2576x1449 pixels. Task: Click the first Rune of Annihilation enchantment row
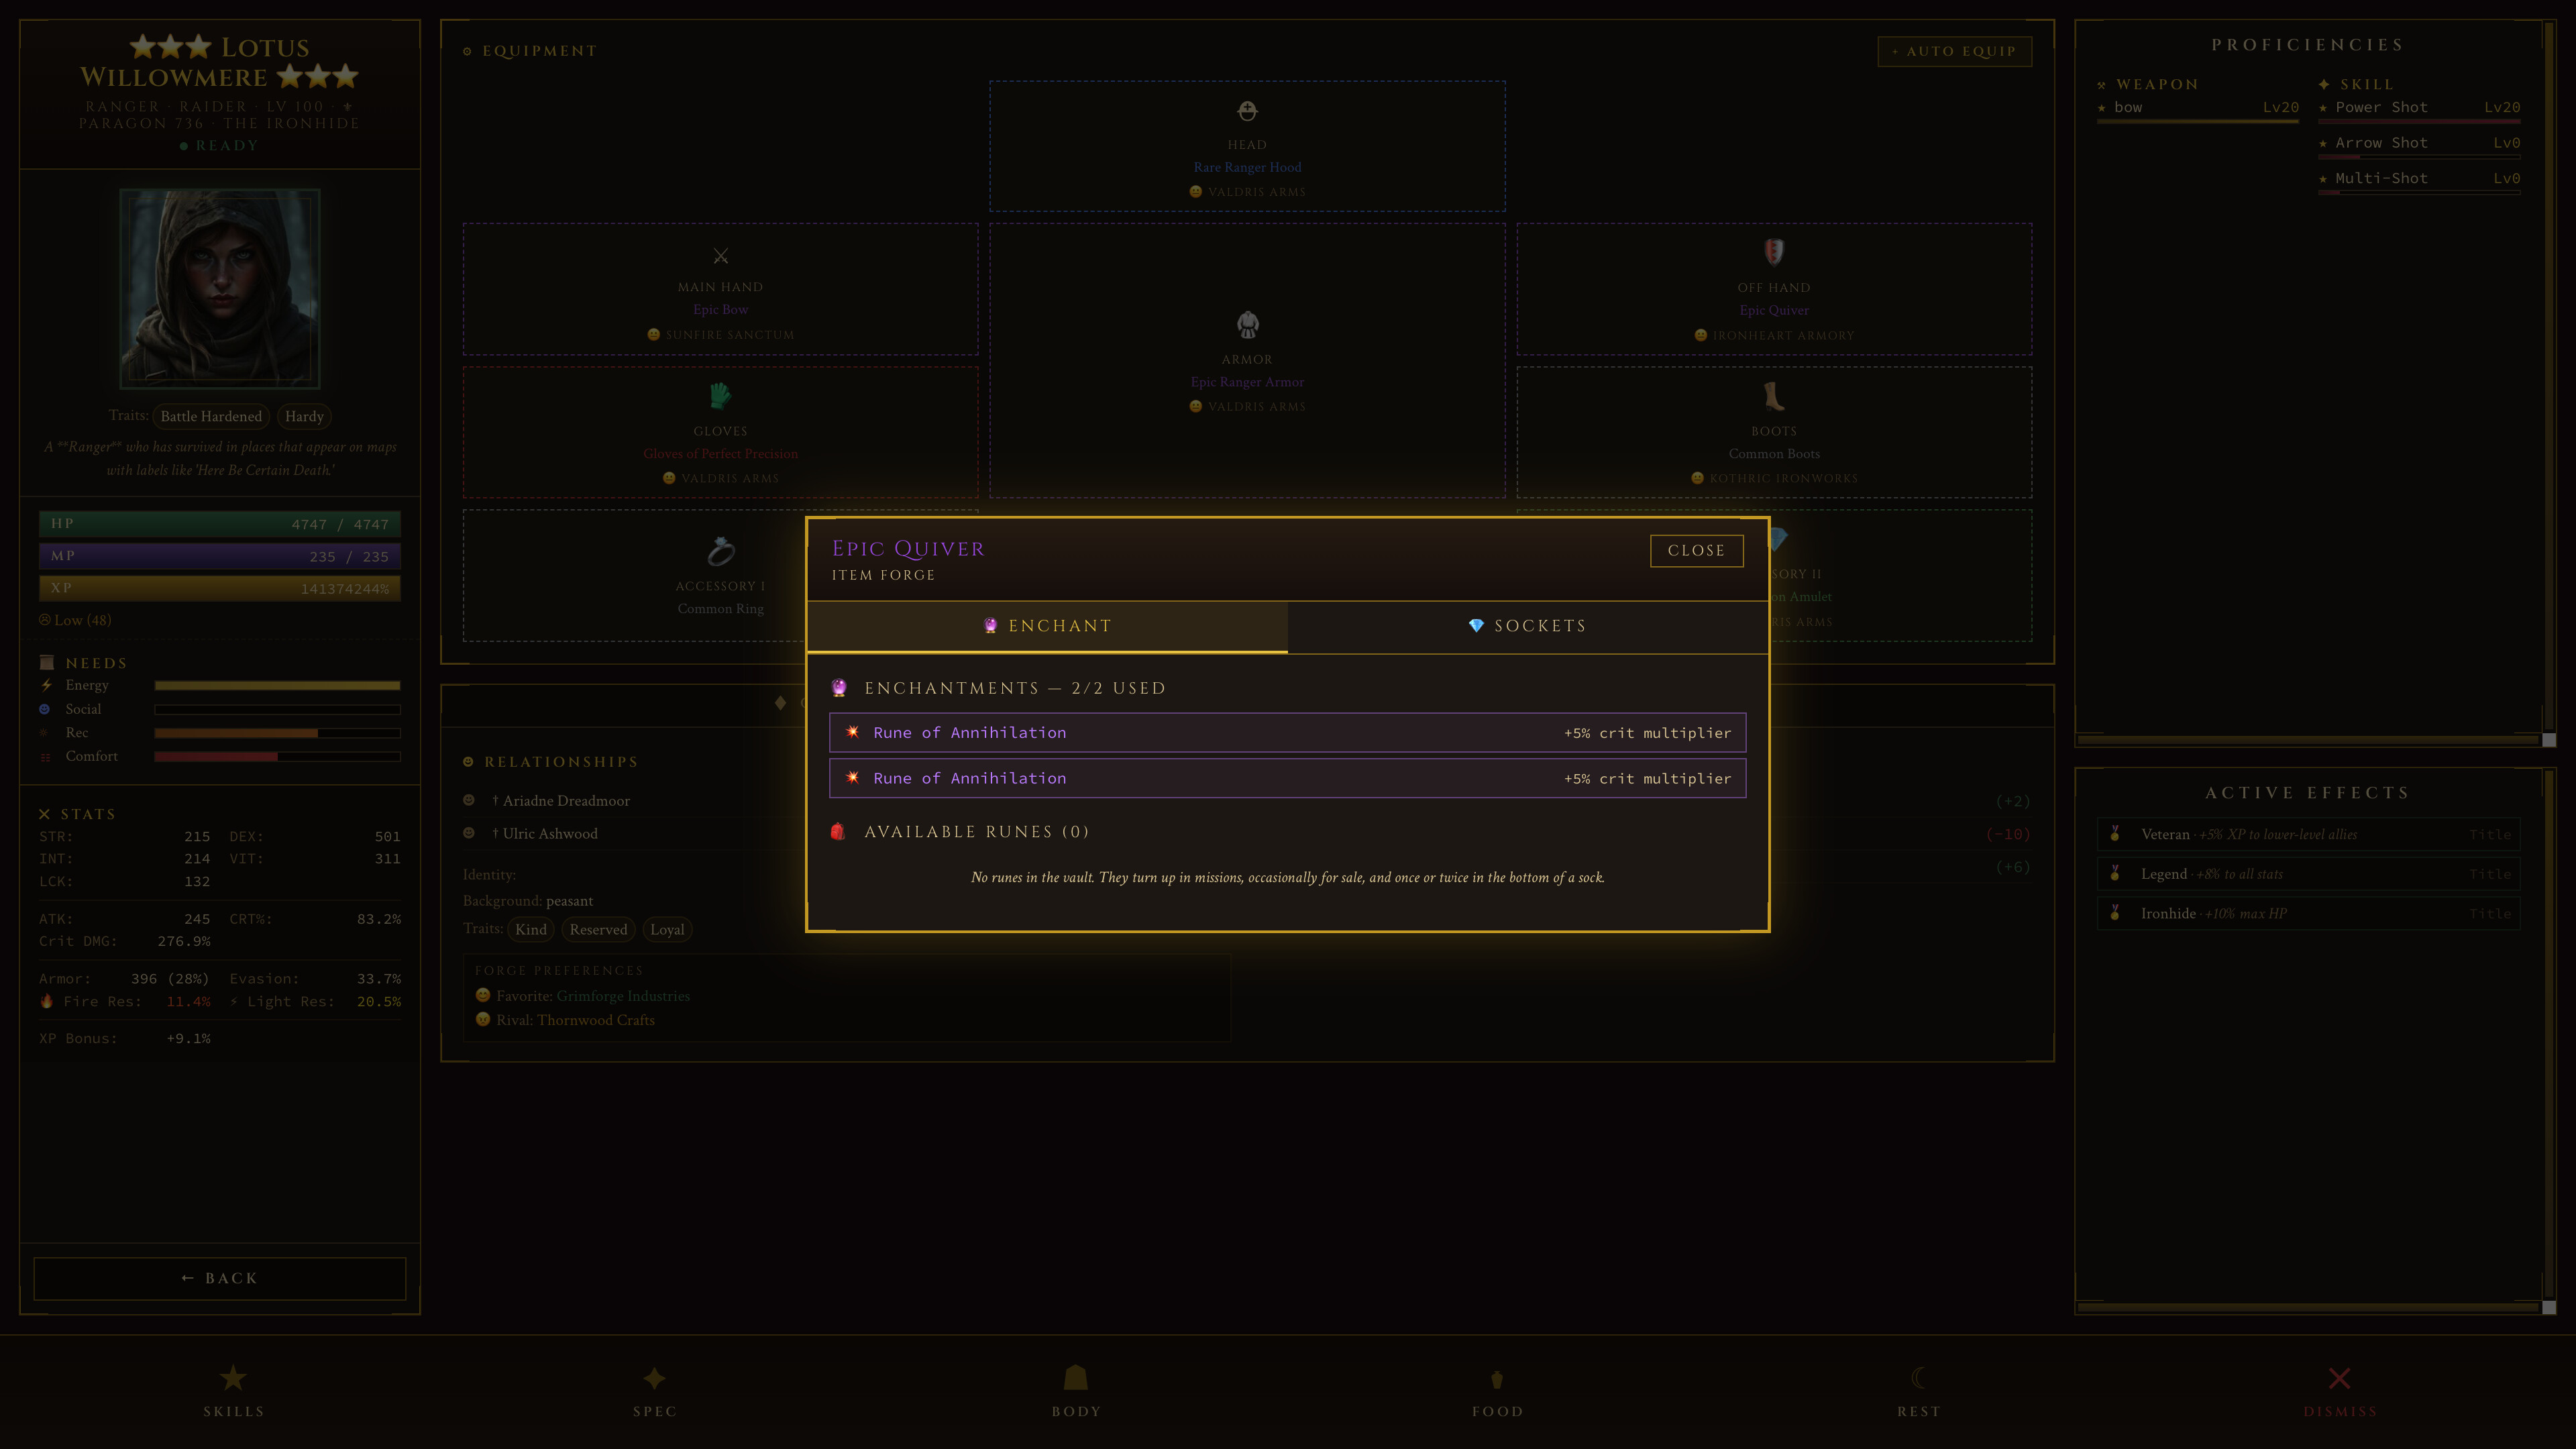coord(1287,732)
